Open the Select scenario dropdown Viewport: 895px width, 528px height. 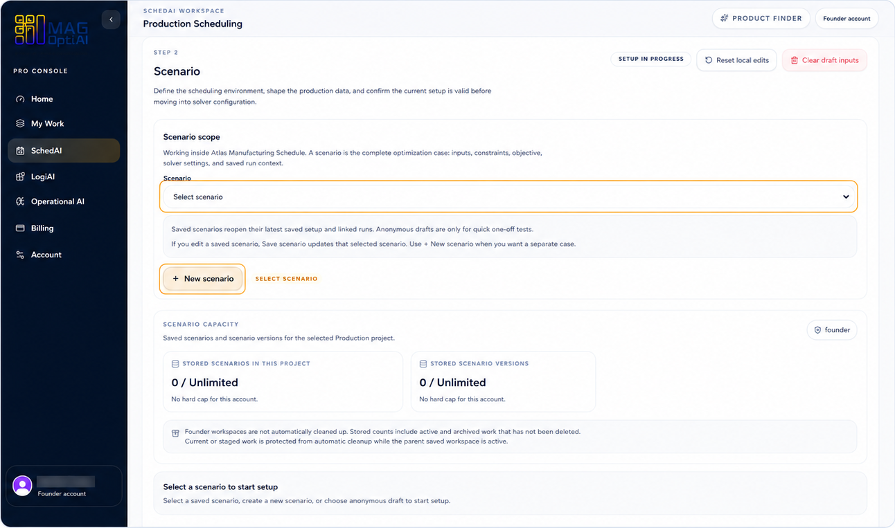point(509,197)
